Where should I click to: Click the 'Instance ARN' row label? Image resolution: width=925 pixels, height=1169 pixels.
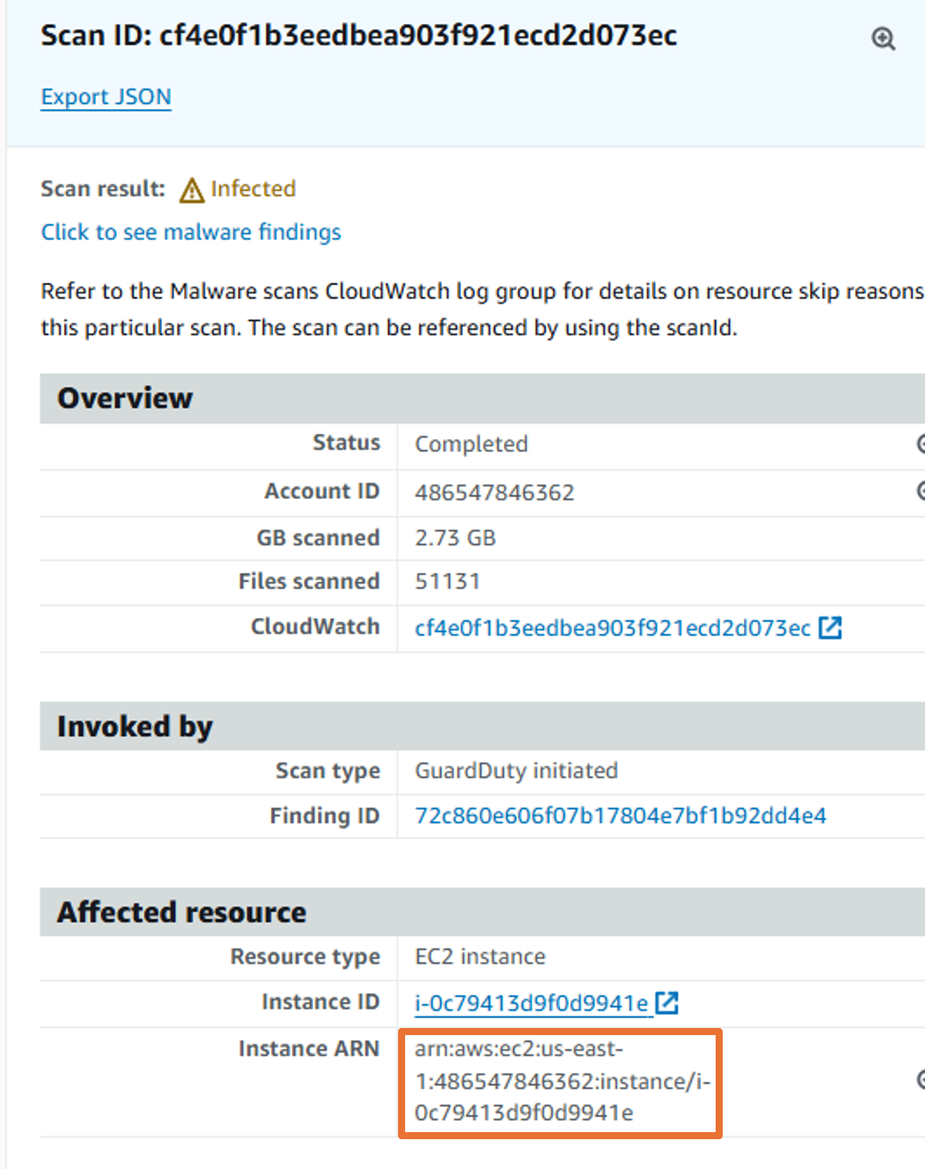click(x=309, y=1049)
